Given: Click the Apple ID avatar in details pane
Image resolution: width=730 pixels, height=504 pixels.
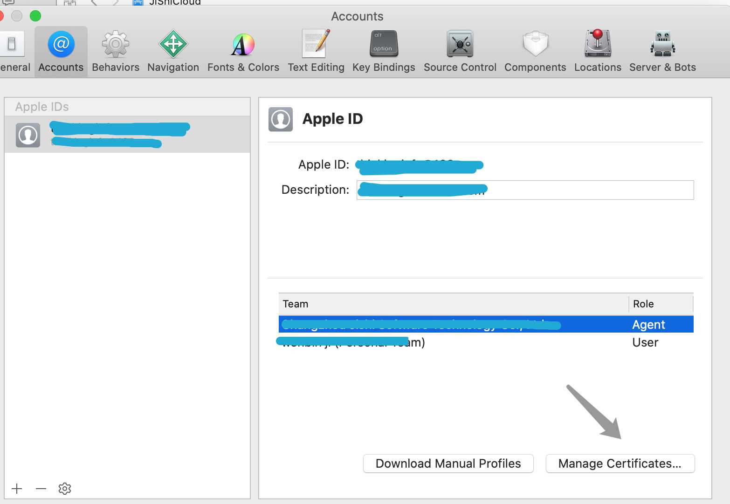Looking at the screenshot, I should (281, 119).
